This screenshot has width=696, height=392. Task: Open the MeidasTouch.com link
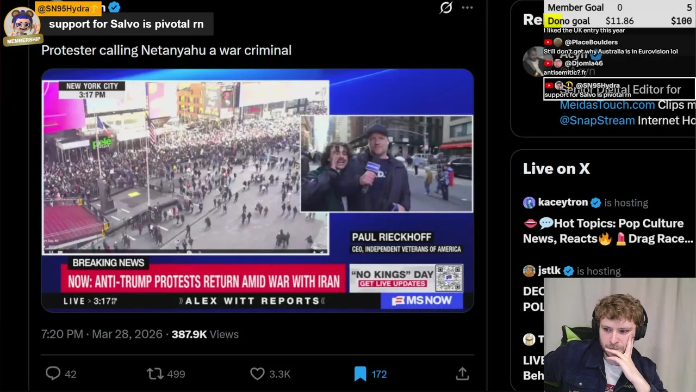tap(607, 105)
